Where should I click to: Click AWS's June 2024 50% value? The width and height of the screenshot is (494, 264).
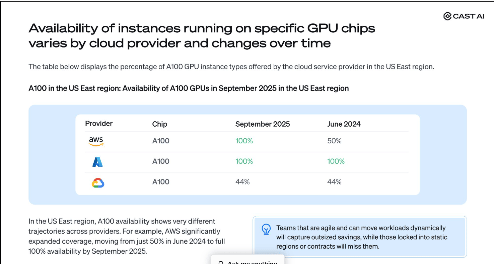coord(334,141)
